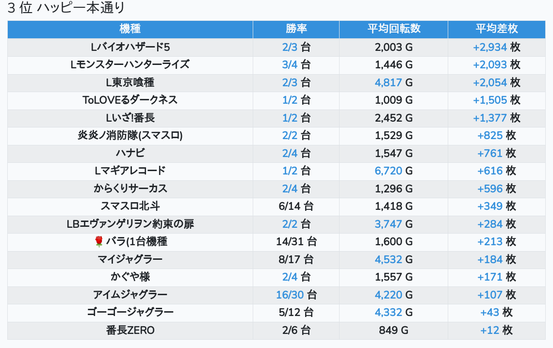Sort by the 勝率 column header
The width and height of the screenshot is (553, 348).
pyautogui.click(x=296, y=29)
